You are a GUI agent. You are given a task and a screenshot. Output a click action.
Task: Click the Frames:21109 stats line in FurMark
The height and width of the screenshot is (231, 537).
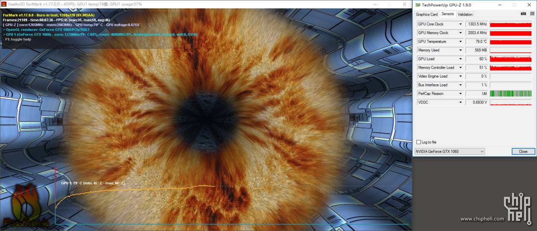click(56, 20)
